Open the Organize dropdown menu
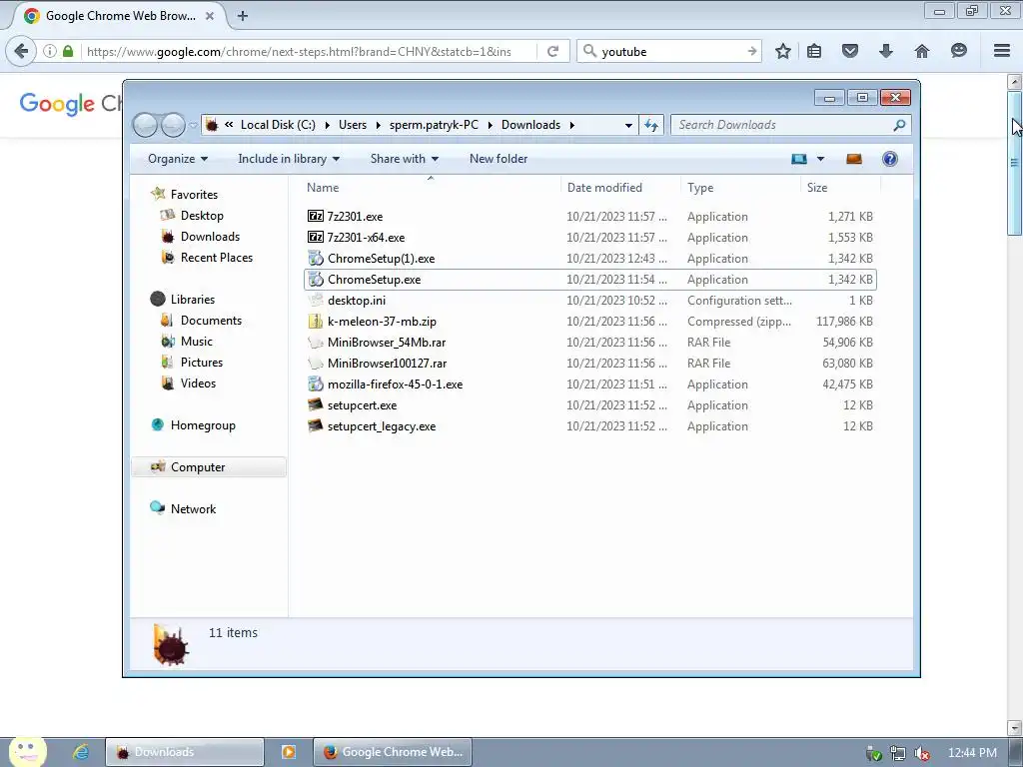The height and width of the screenshot is (767, 1023). [178, 159]
